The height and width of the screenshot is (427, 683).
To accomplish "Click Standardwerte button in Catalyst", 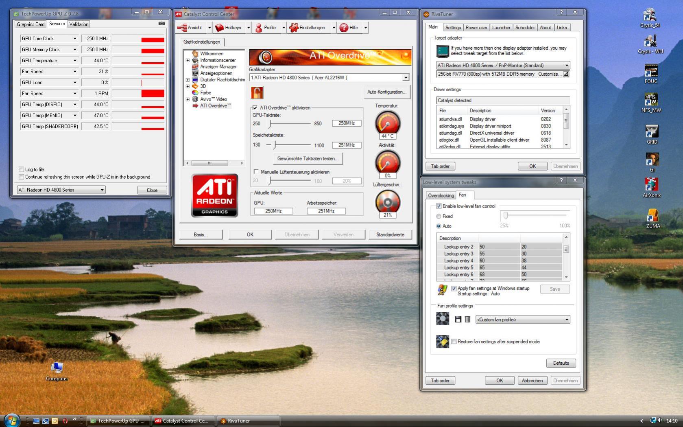I will click(390, 234).
